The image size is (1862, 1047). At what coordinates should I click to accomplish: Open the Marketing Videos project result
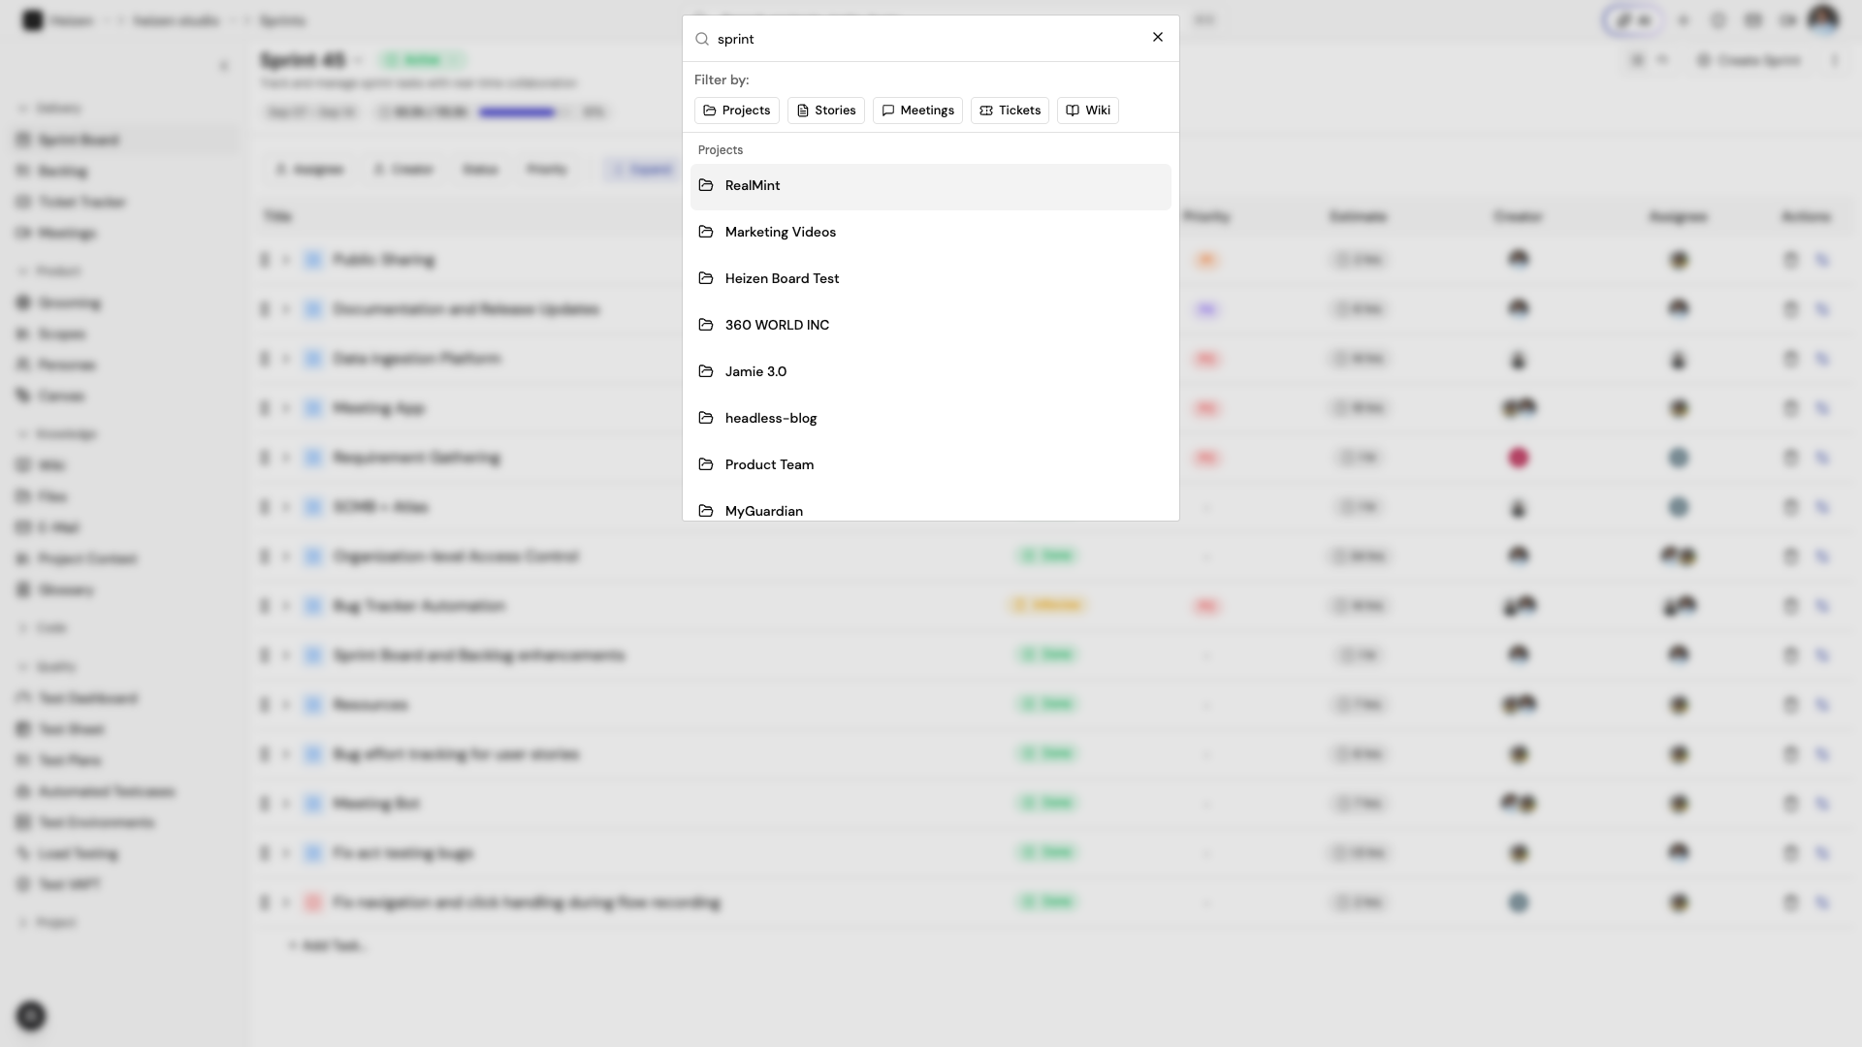click(x=930, y=233)
